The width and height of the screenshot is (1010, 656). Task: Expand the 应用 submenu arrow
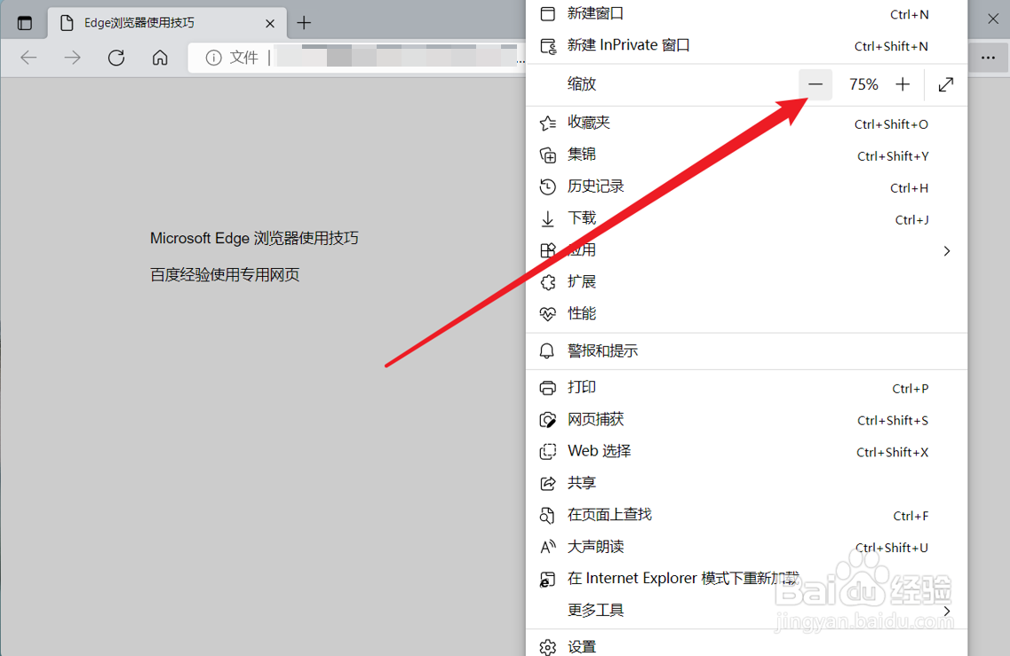(x=946, y=251)
